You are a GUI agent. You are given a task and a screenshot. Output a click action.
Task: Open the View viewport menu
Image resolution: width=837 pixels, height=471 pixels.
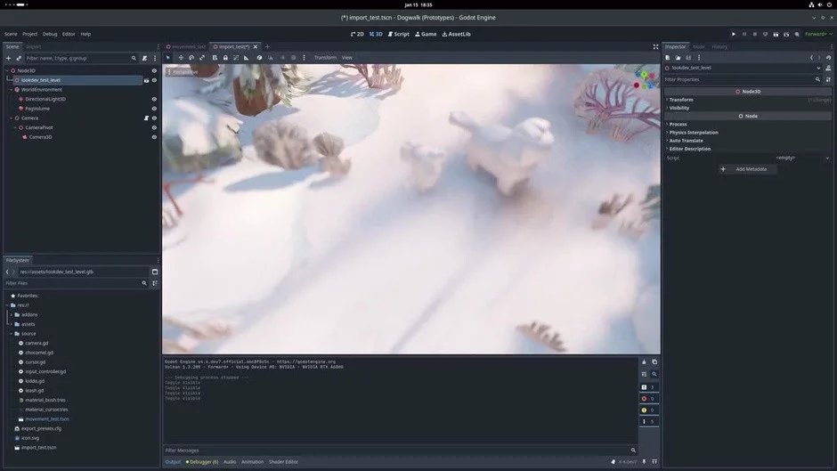(x=347, y=58)
